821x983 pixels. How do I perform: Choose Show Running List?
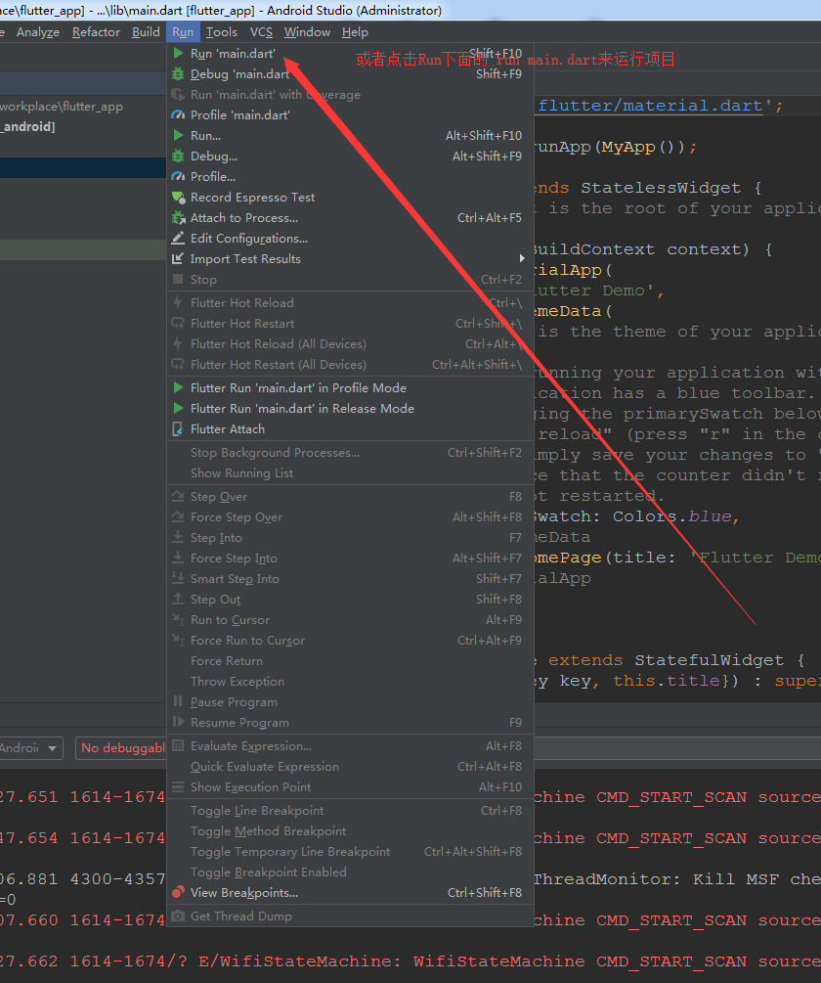click(350, 473)
